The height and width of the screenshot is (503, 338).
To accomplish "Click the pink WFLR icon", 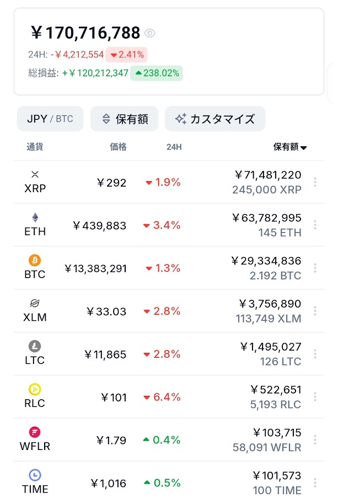I will click(x=35, y=432).
